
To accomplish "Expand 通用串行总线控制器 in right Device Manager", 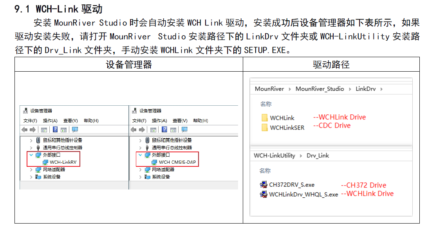I will [x=141, y=148].
